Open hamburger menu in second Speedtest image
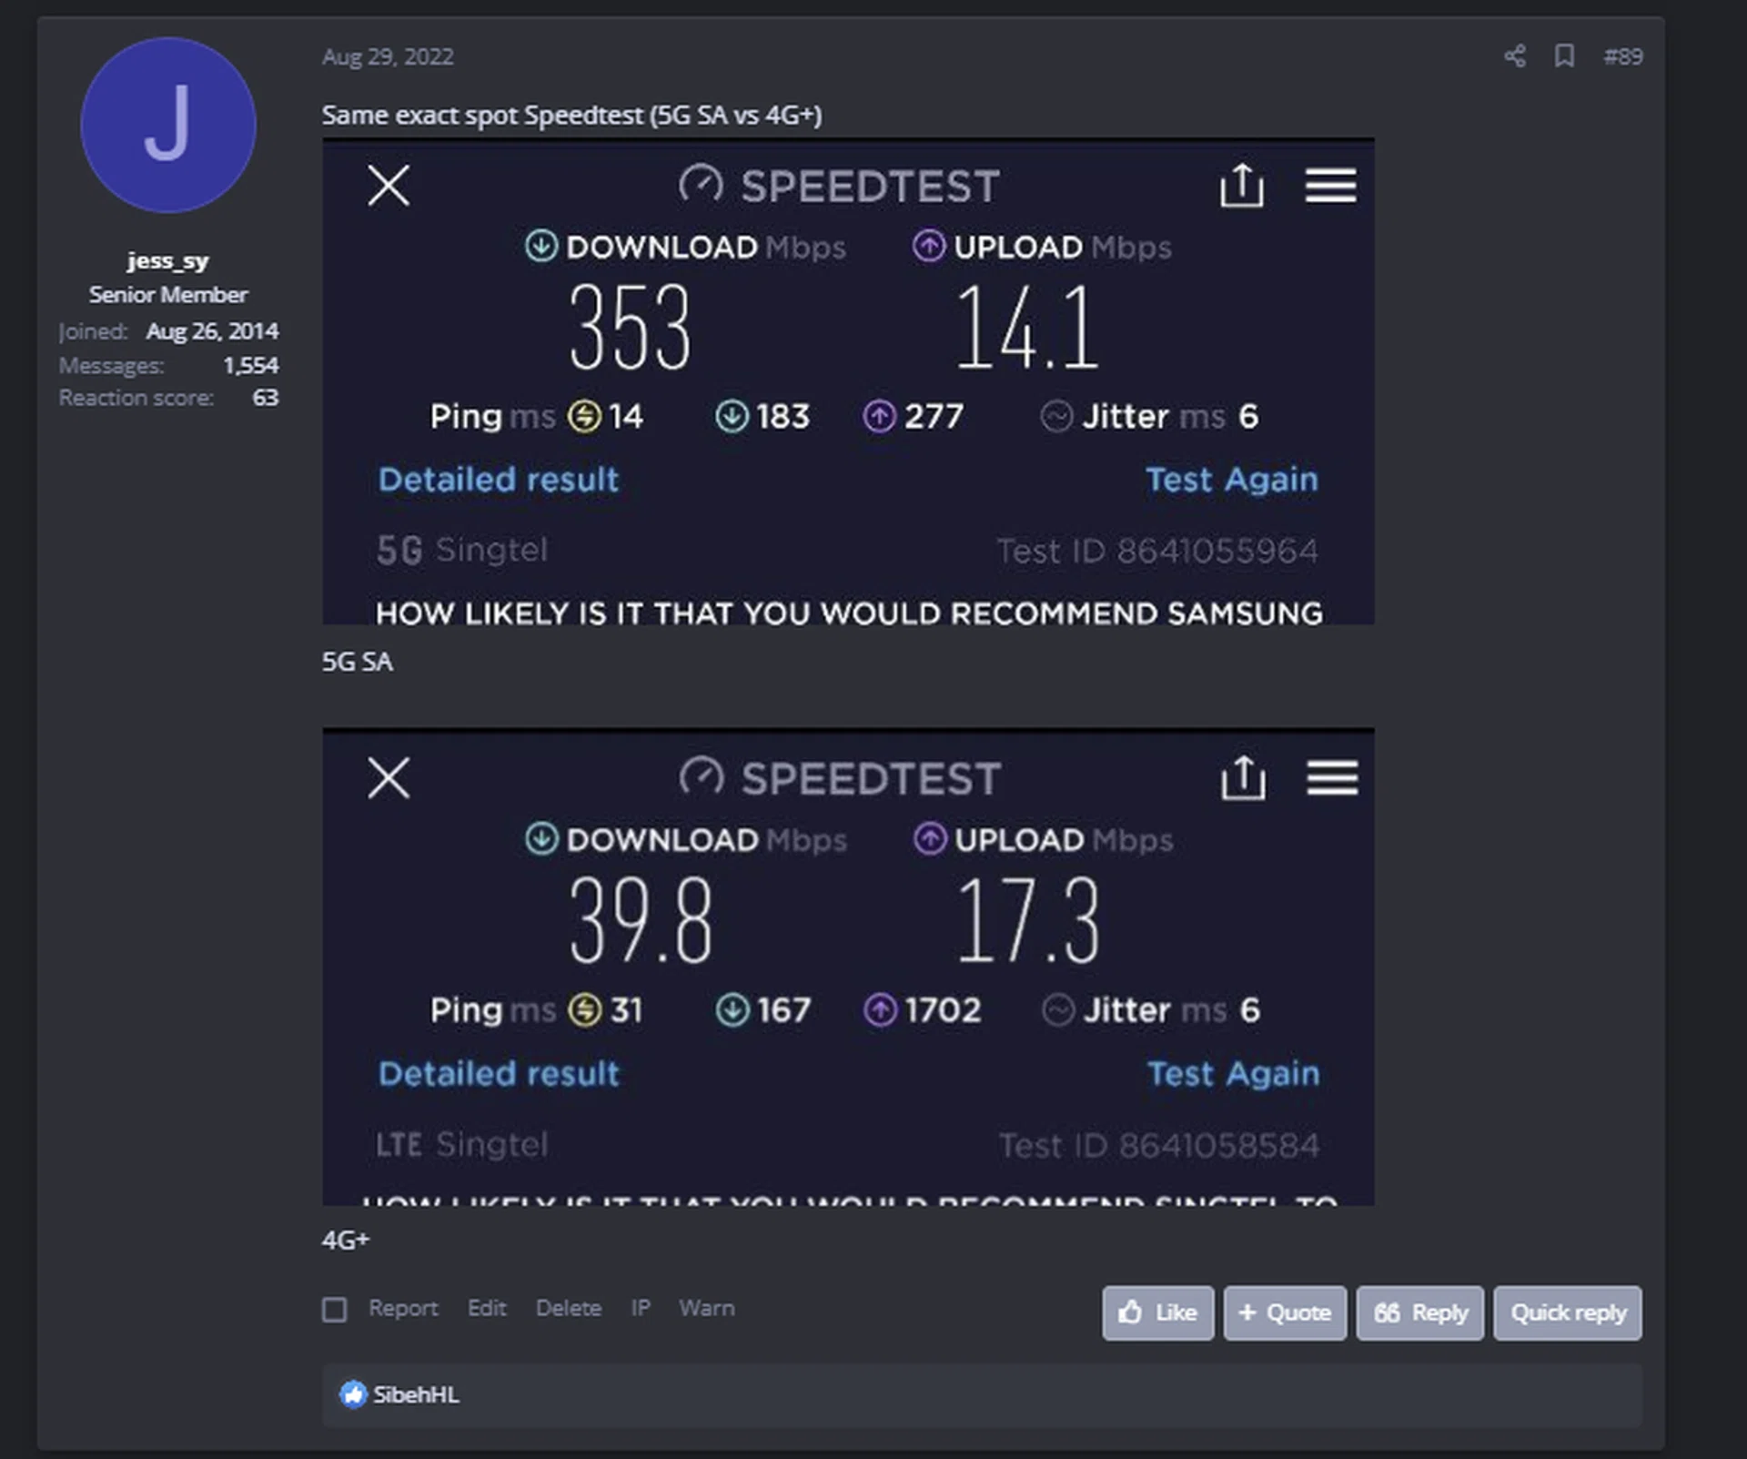 click(1332, 779)
